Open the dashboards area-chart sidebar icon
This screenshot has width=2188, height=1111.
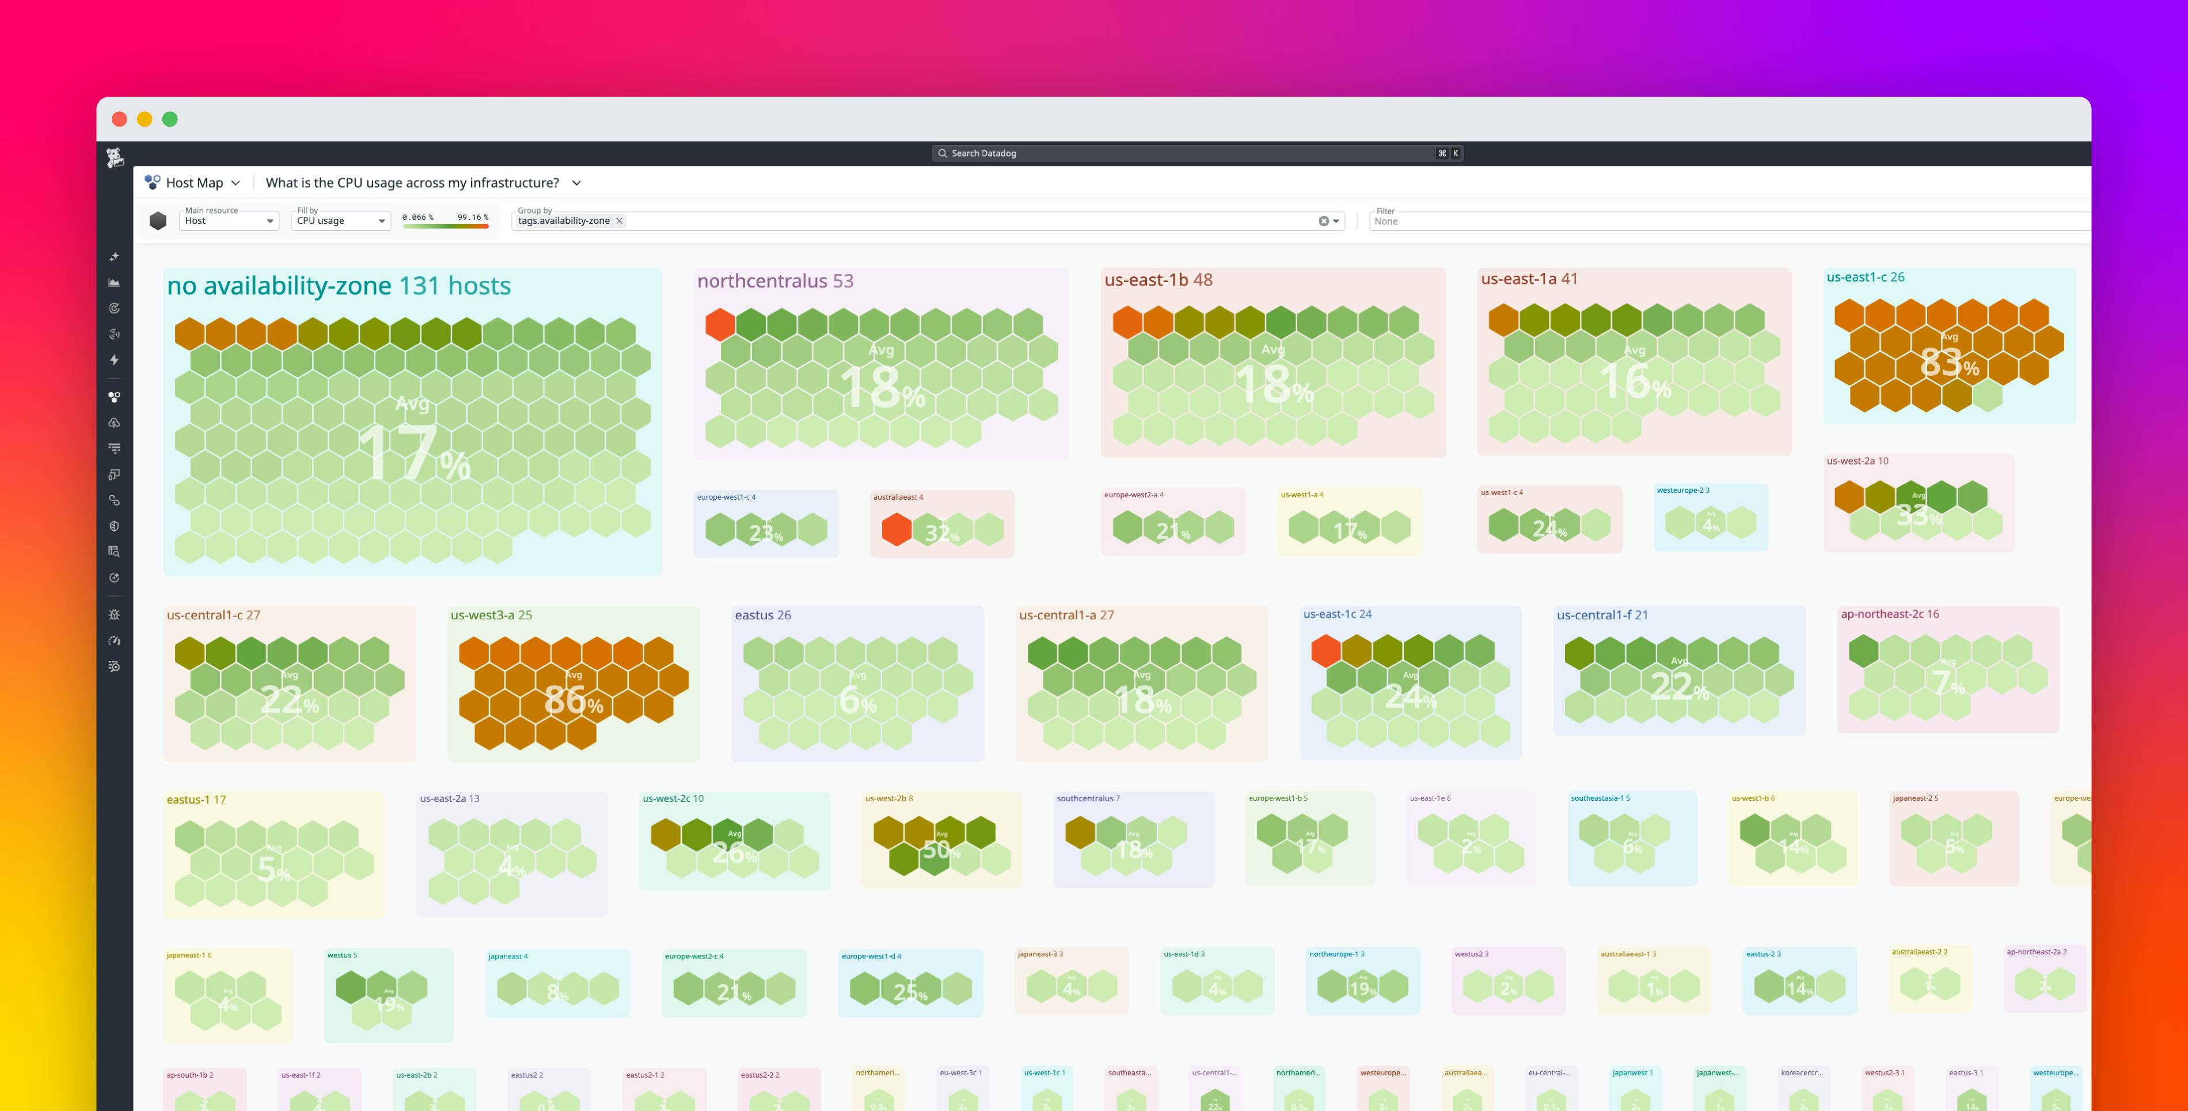click(115, 283)
